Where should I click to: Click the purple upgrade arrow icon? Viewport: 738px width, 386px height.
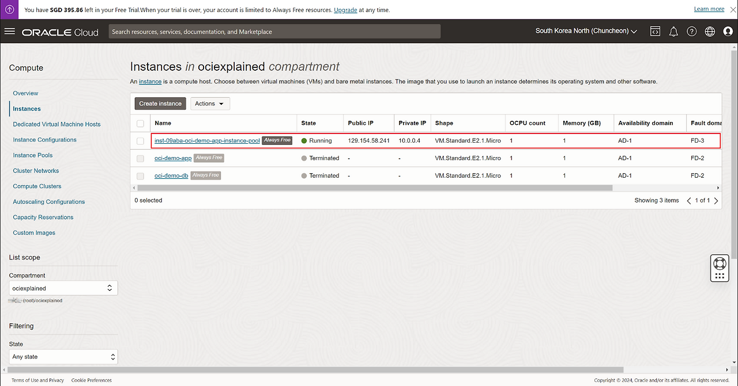(9, 9)
